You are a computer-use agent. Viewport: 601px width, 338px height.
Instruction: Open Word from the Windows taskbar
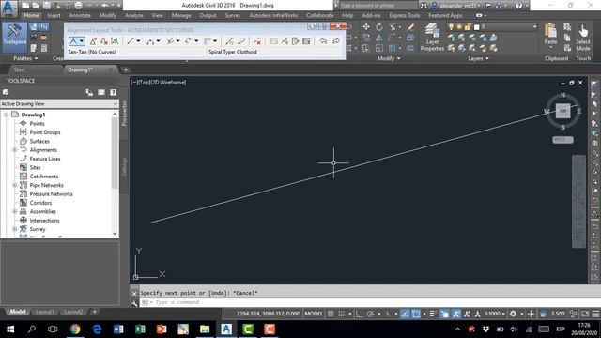pyautogui.click(x=118, y=330)
